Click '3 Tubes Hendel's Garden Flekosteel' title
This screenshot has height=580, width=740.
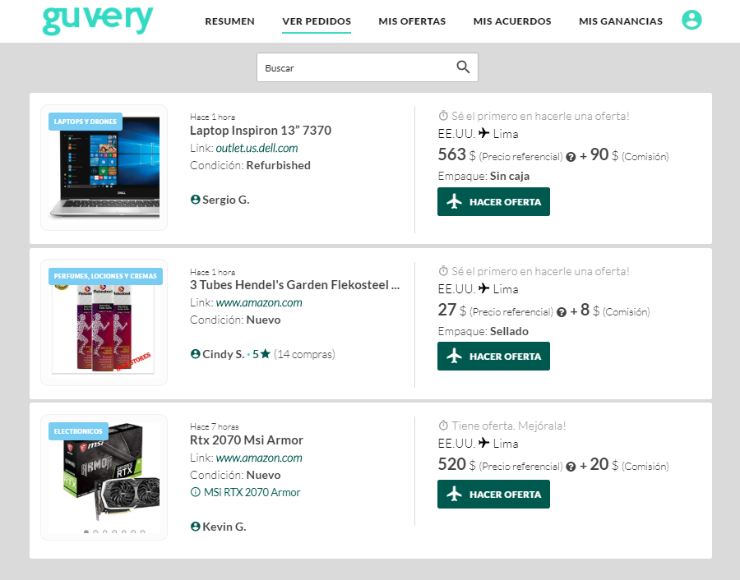point(294,285)
